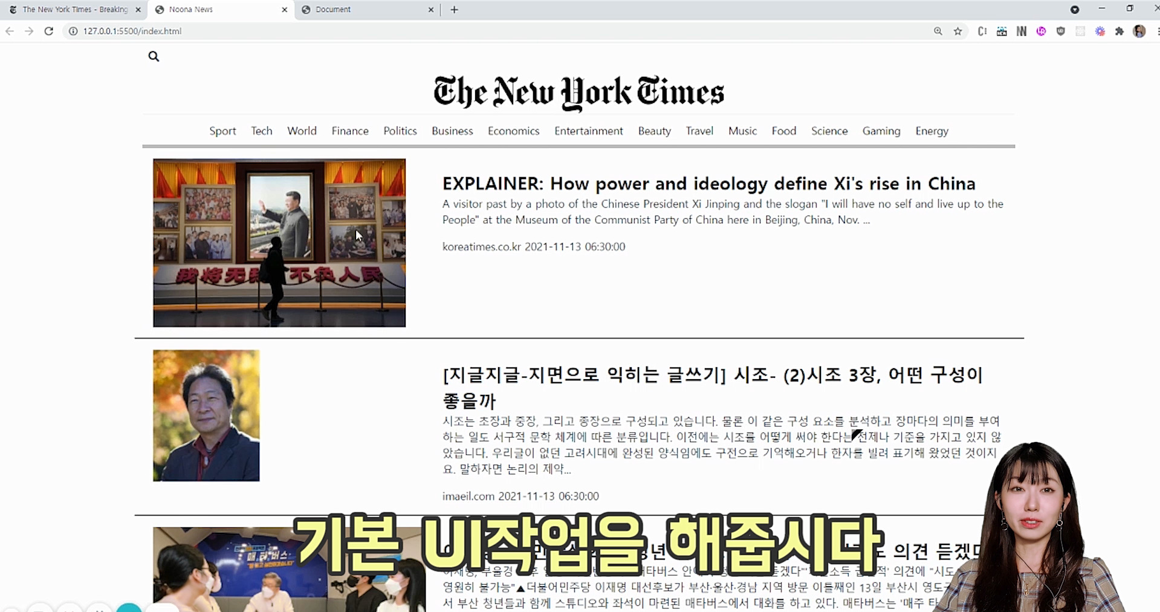This screenshot has width=1160, height=612.
Task: Click the zoom magnifier icon in address bar
Action: point(938,31)
